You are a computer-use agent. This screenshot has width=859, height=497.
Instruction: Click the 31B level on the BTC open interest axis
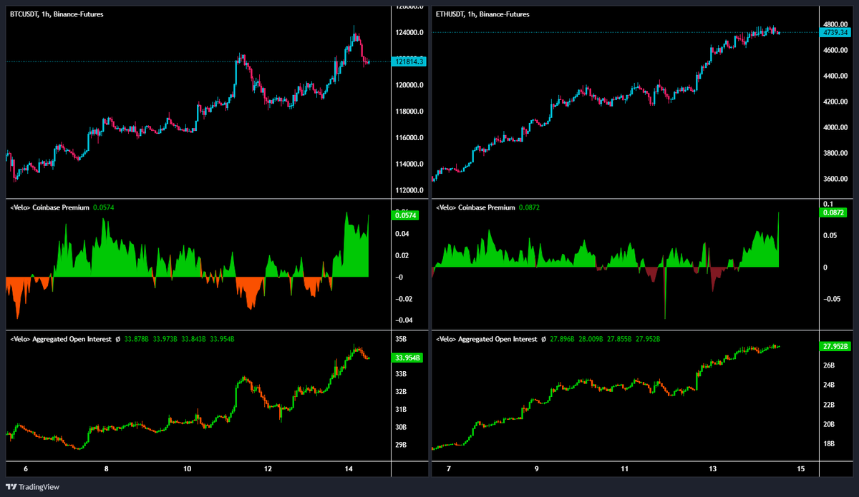pyautogui.click(x=401, y=410)
